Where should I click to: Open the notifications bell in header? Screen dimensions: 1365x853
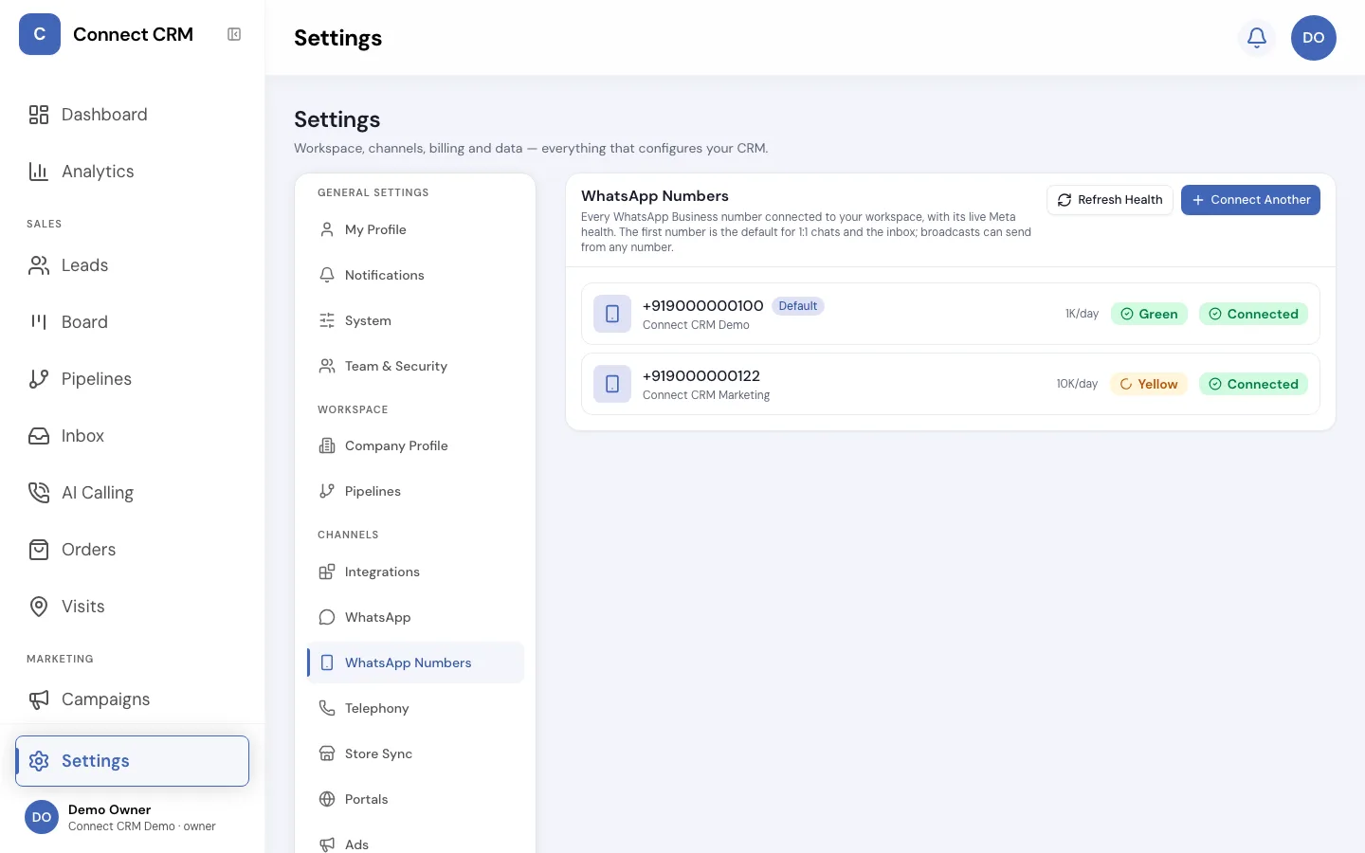coord(1257,38)
